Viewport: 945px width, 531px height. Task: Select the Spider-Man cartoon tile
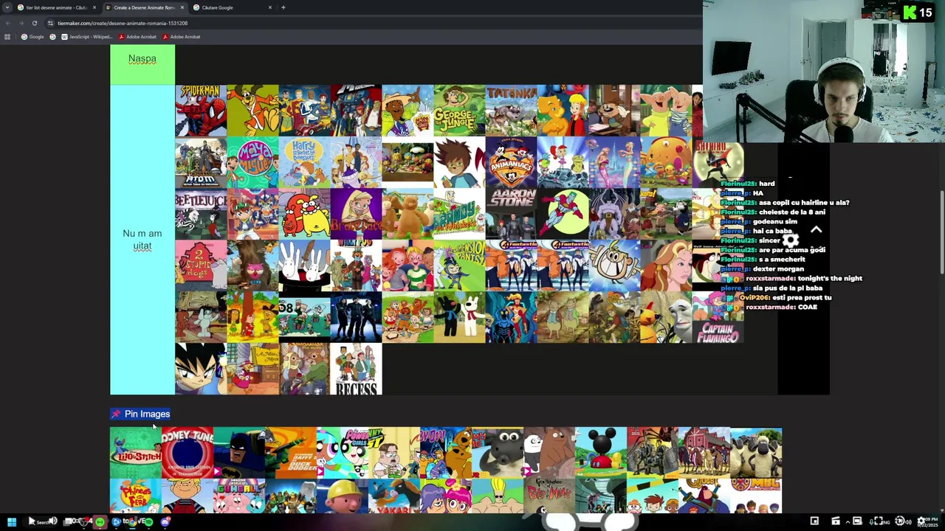201,111
